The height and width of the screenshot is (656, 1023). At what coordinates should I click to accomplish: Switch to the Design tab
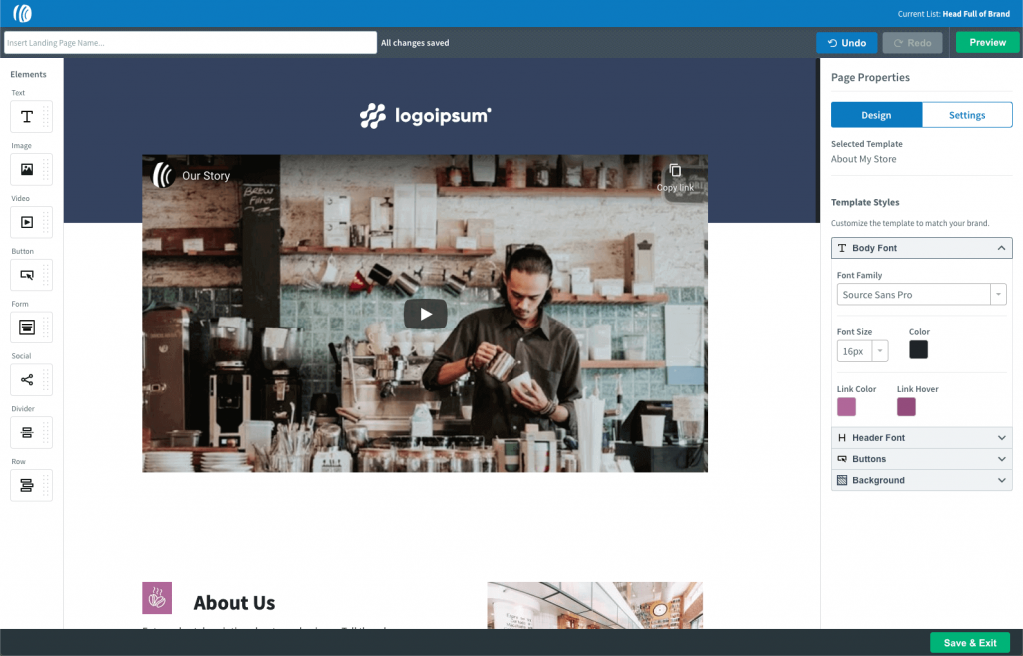pos(876,115)
